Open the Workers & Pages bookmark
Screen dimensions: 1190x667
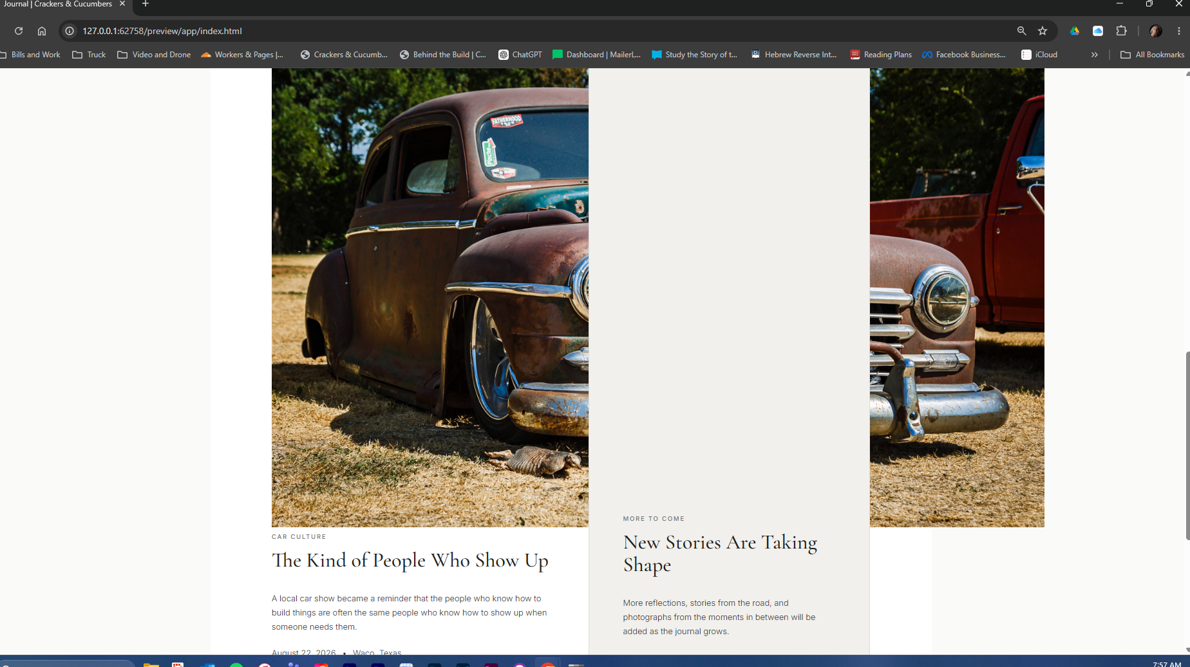pyautogui.click(x=242, y=55)
